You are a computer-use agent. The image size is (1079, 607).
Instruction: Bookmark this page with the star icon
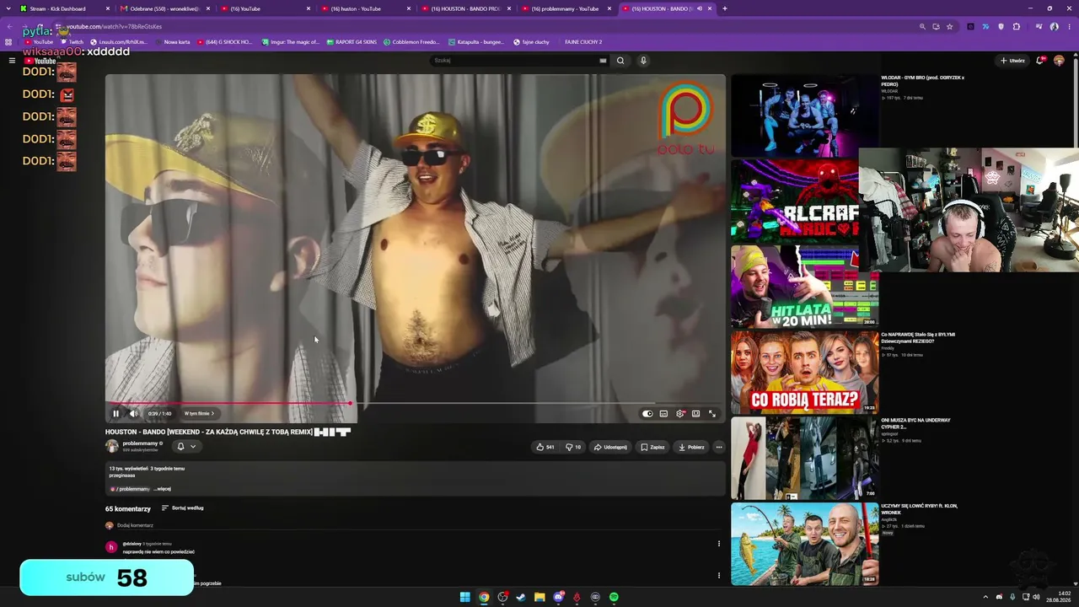point(949,26)
